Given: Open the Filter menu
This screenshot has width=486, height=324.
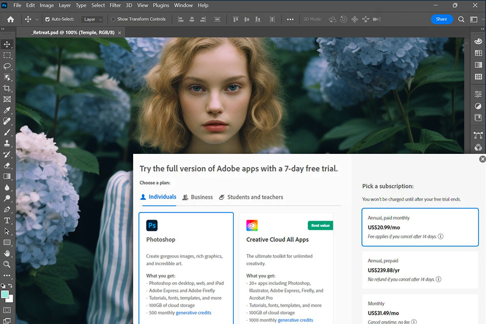Looking at the screenshot, I should coord(115,5).
